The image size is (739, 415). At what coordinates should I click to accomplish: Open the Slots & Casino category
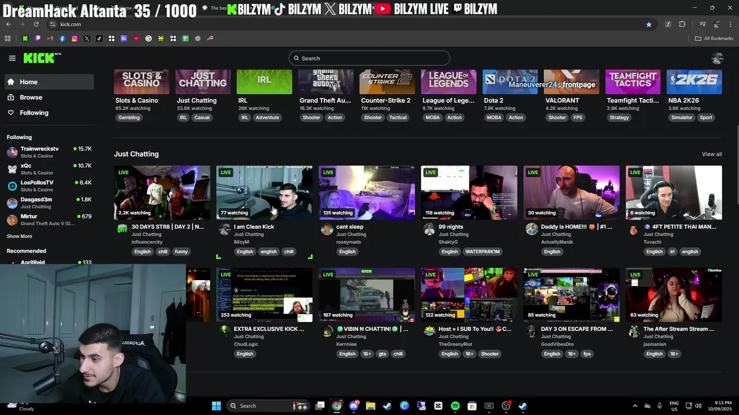pos(141,82)
